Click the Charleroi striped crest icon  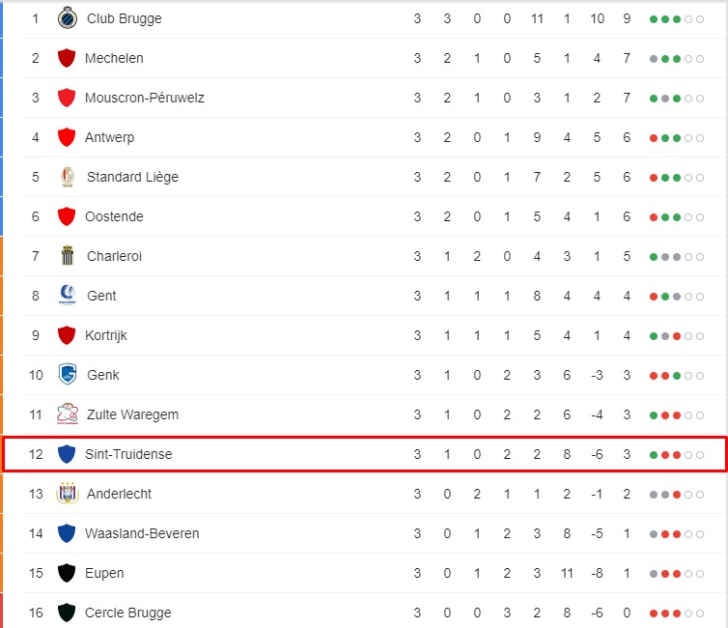[68, 255]
